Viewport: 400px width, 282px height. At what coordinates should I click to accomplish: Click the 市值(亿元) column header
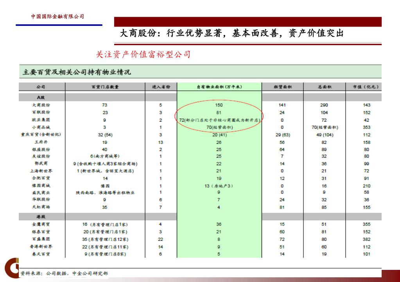pos(366,87)
